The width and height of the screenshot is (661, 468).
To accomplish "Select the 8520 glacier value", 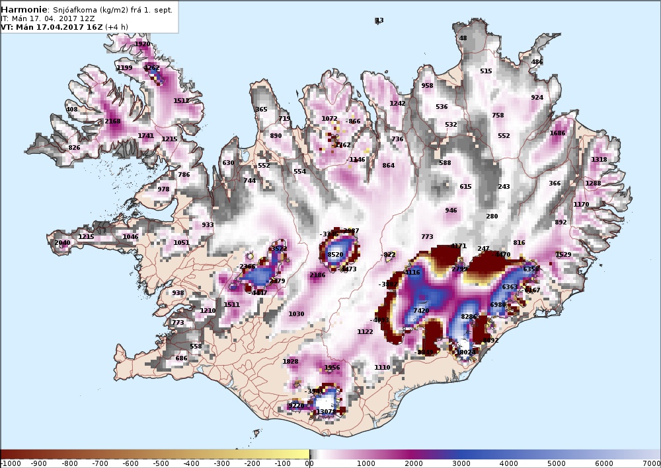I will [335, 254].
